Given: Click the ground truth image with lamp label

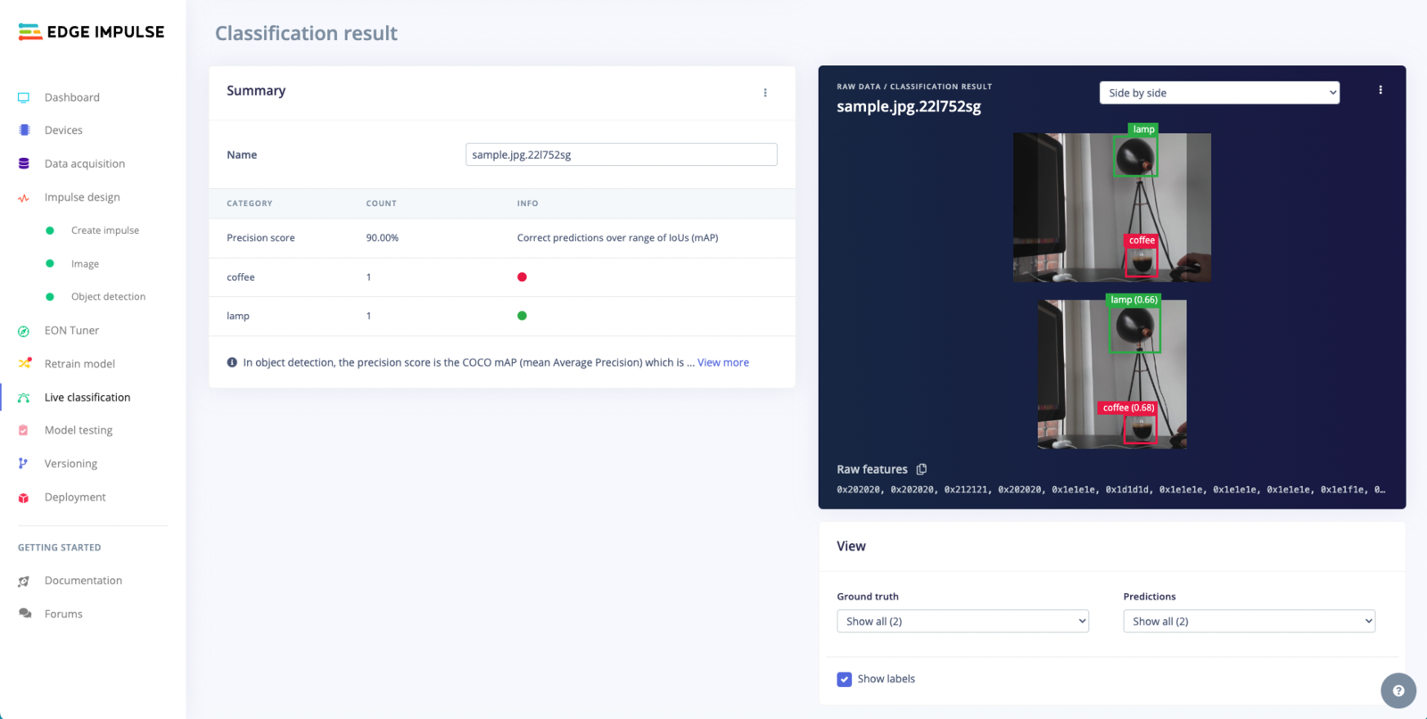Looking at the screenshot, I should [1111, 207].
